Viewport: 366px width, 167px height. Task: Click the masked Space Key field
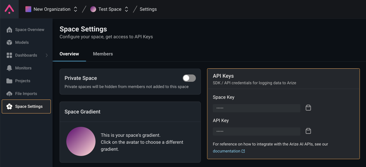256,108
